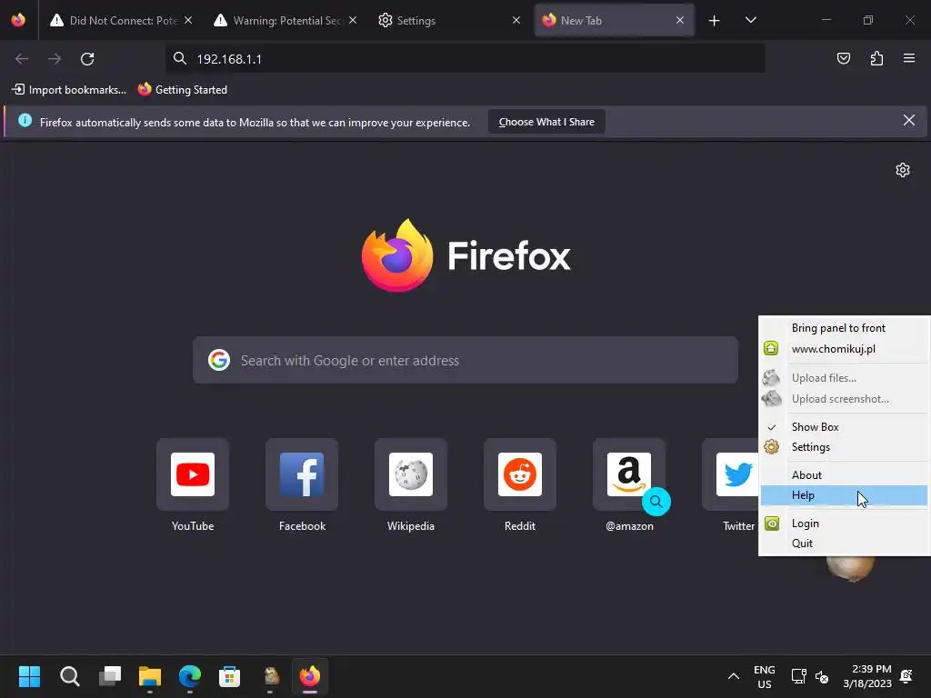The image size is (931, 698).
Task: Choose Upload files... in context menu
Action: pyautogui.click(x=844, y=377)
